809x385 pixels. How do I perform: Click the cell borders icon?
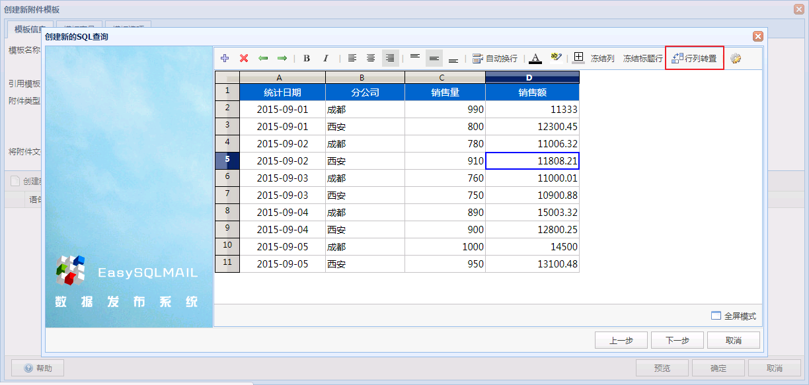pyautogui.click(x=578, y=58)
